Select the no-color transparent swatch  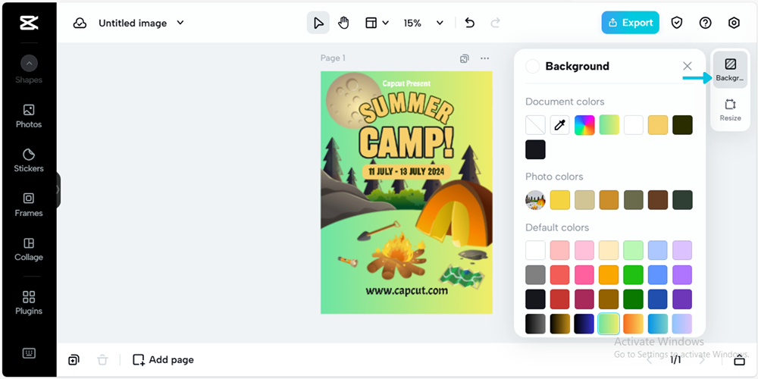(x=535, y=125)
